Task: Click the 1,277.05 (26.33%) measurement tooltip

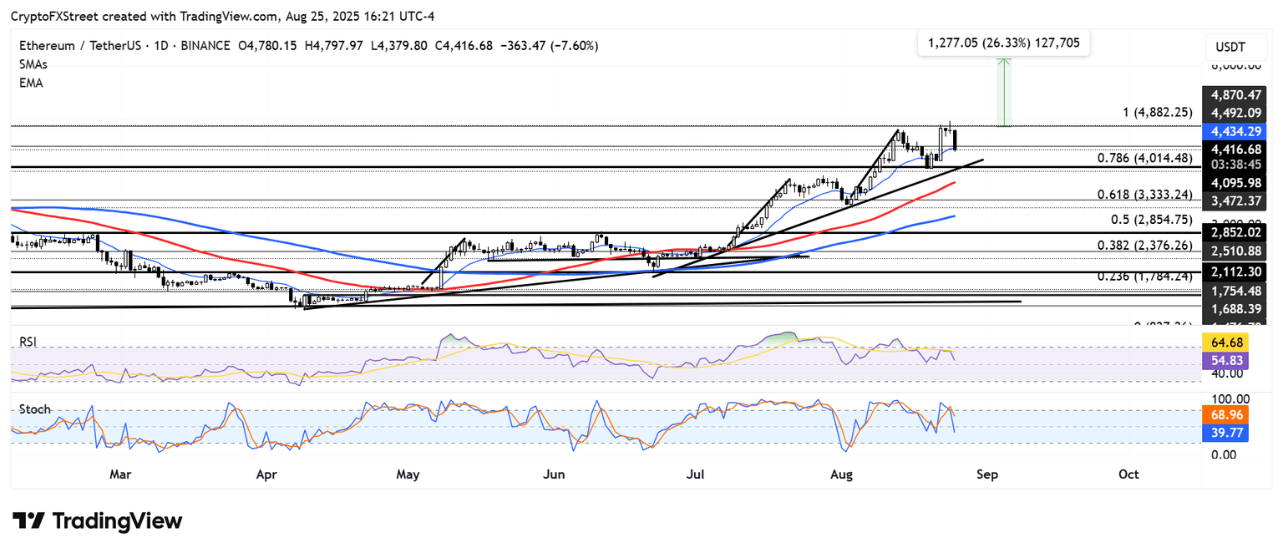Action: point(1003,43)
